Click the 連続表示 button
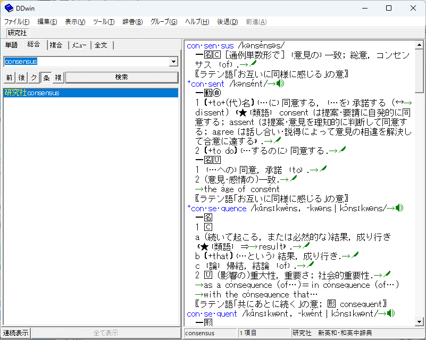The width and height of the screenshot is (426, 340). coord(15,333)
